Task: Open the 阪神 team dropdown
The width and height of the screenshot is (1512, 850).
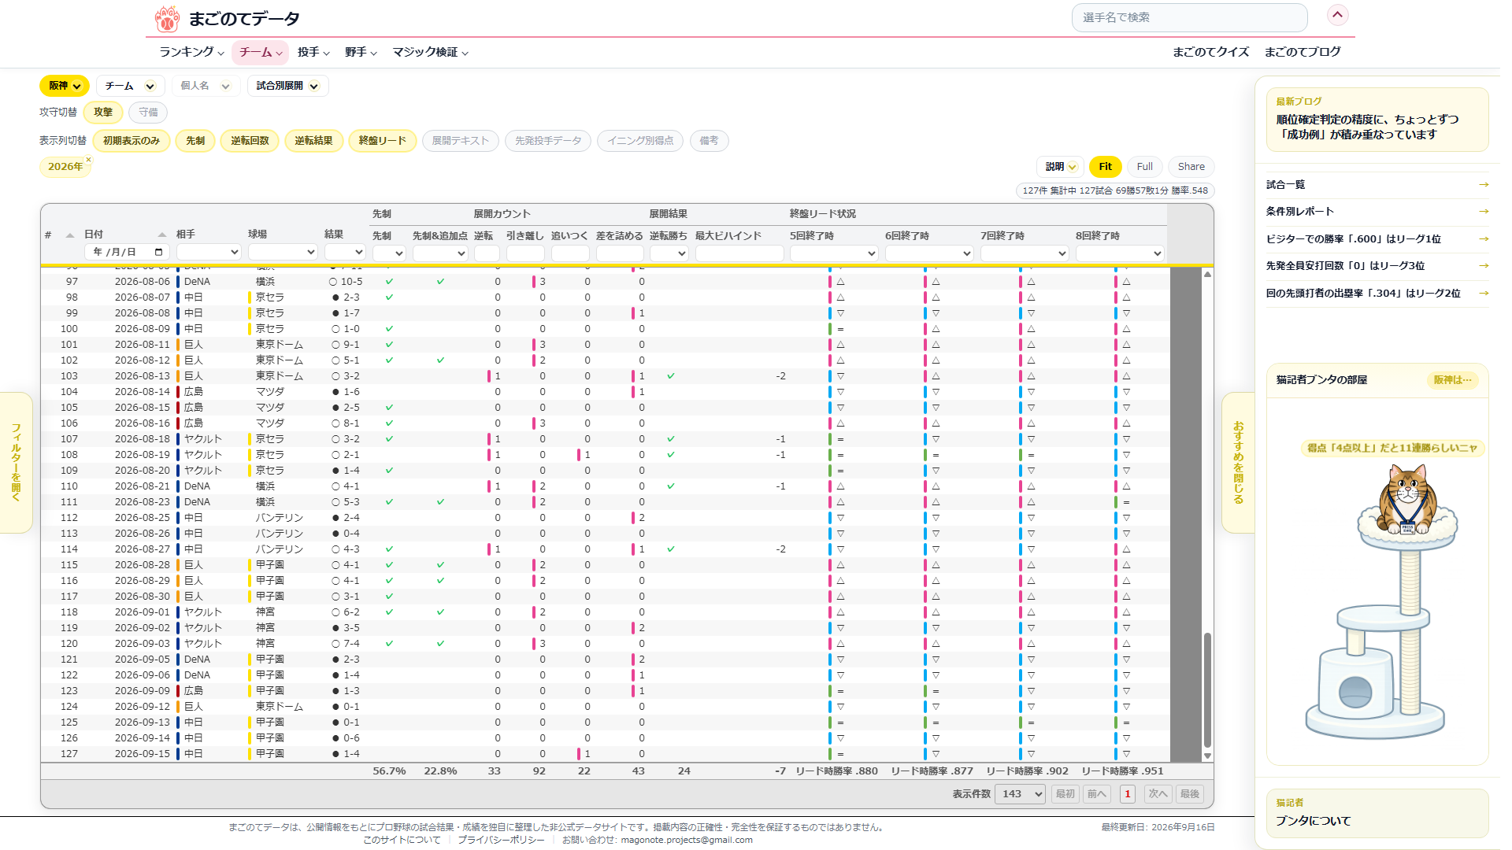Action: pyautogui.click(x=65, y=86)
